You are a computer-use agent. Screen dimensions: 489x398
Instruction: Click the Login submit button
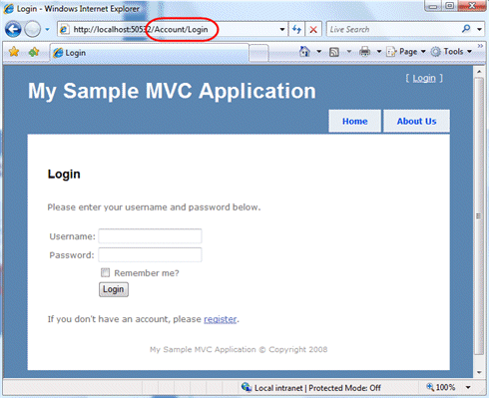tap(114, 289)
